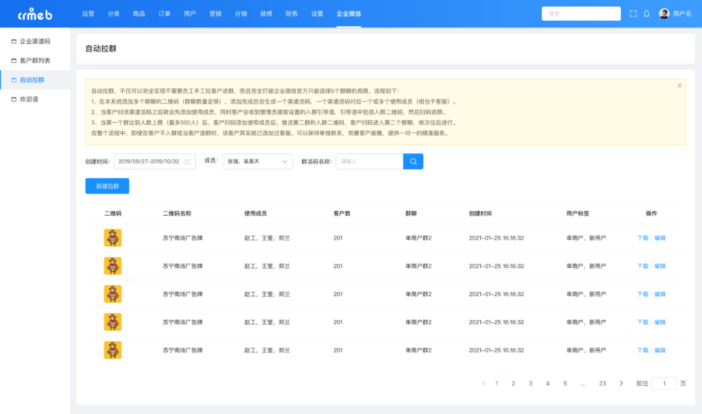Viewport: 702px width, 414px height.
Task: Open 装修 top menu
Action: tap(266, 14)
